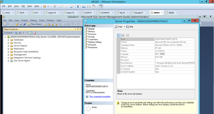Expand the Databases folder node
This screenshot has height=114, width=214.
[9, 40]
